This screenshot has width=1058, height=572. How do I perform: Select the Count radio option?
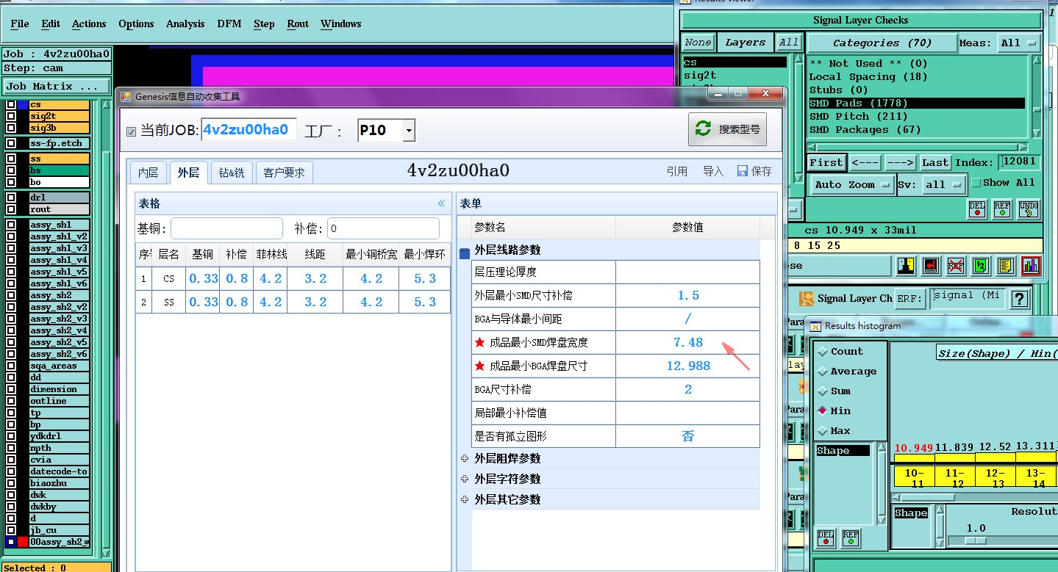[822, 352]
